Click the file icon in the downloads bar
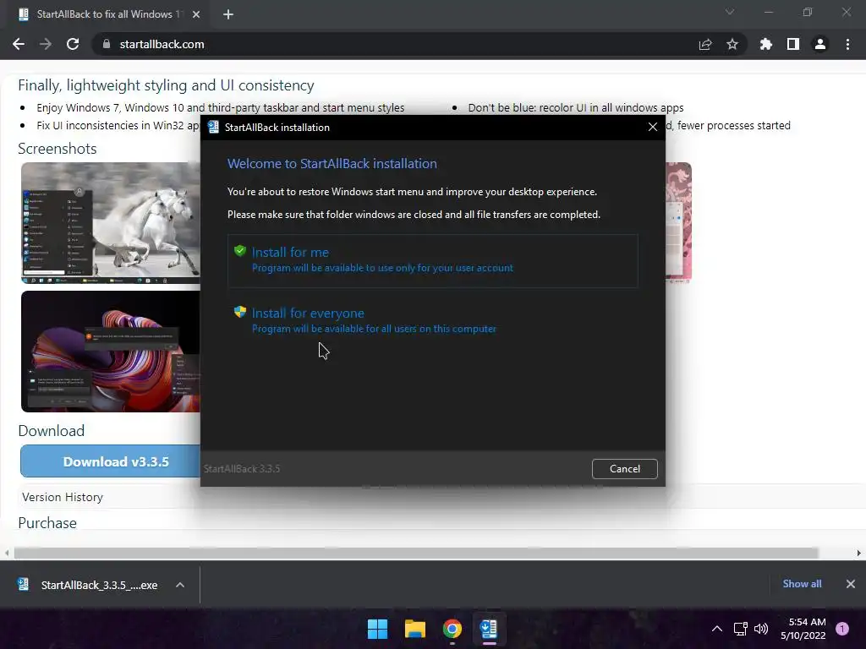The image size is (866, 649). coord(23,584)
